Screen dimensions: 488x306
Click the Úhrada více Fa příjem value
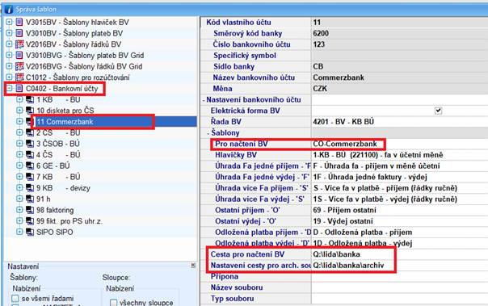tap(385, 188)
